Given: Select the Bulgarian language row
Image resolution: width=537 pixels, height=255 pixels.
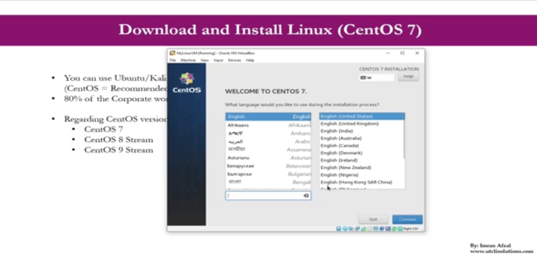Looking at the screenshot, I should point(268,174).
